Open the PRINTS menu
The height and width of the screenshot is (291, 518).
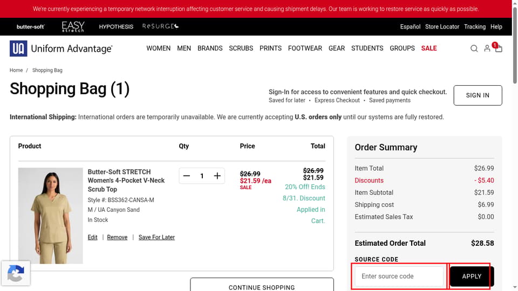pyautogui.click(x=270, y=48)
